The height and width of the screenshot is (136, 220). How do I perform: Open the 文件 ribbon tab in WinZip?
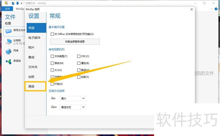(x=7, y=9)
